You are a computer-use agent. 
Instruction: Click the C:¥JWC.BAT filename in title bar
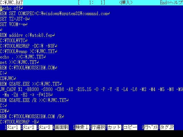point(11,3)
